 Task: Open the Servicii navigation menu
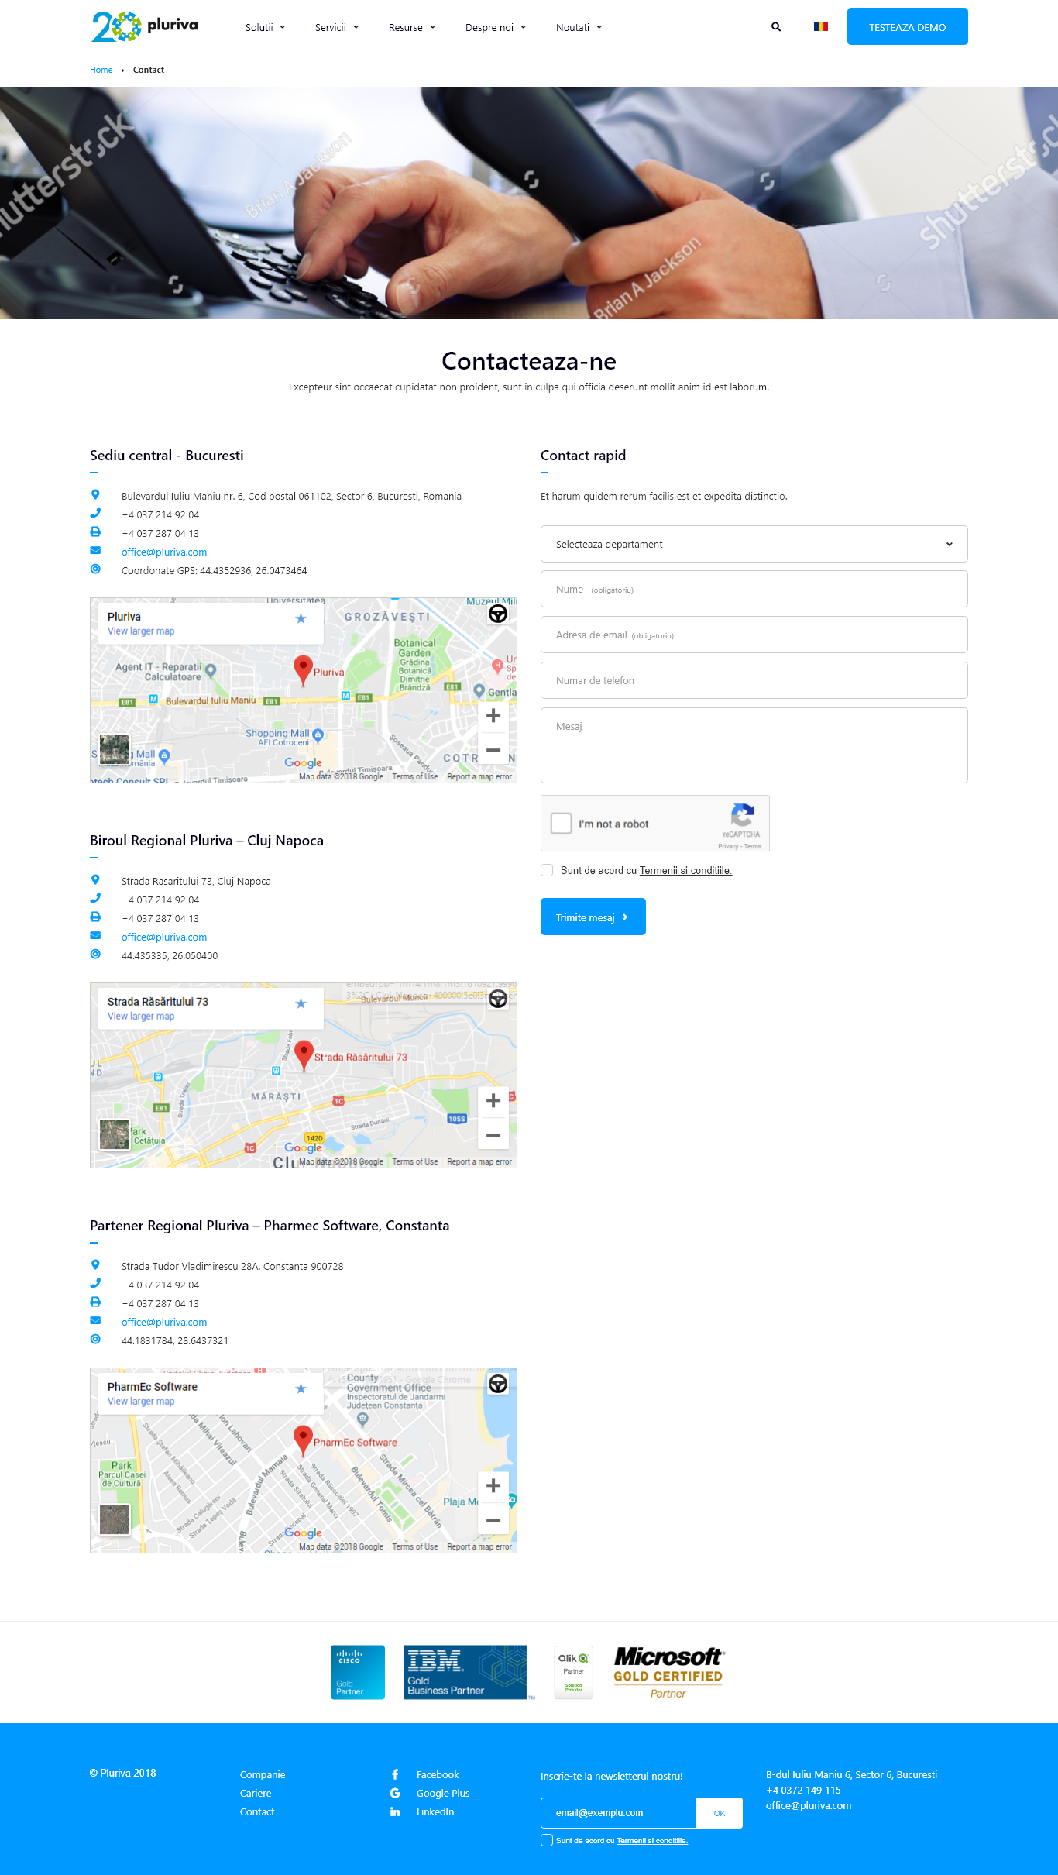click(x=336, y=27)
